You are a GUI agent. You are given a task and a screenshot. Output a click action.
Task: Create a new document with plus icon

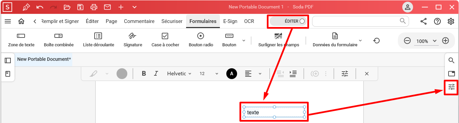[121, 7]
